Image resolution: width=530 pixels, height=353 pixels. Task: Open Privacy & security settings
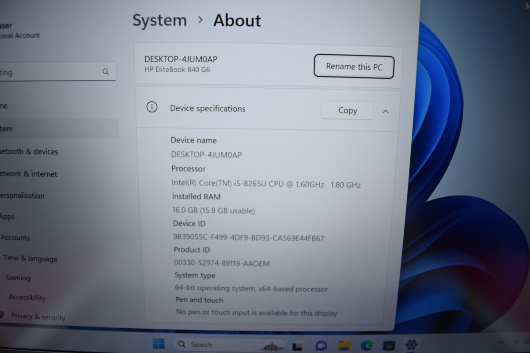[x=38, y=317]
